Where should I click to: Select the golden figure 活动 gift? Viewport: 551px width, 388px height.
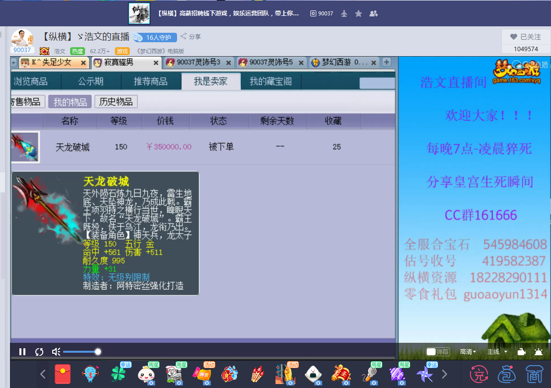point(285,374)
